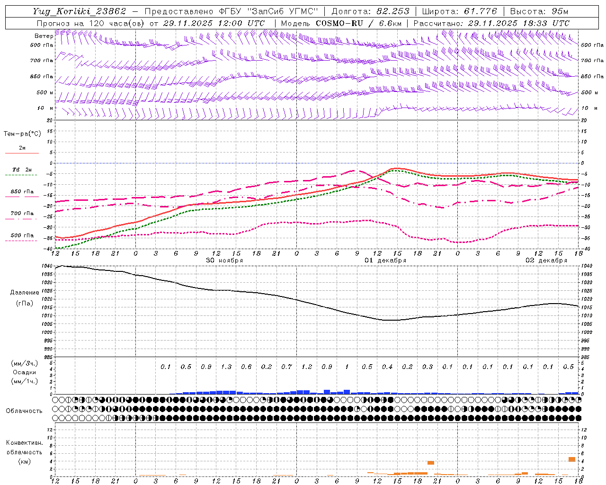
Task: Click the 1.2 precipitation value
Action: pos(307,367)
